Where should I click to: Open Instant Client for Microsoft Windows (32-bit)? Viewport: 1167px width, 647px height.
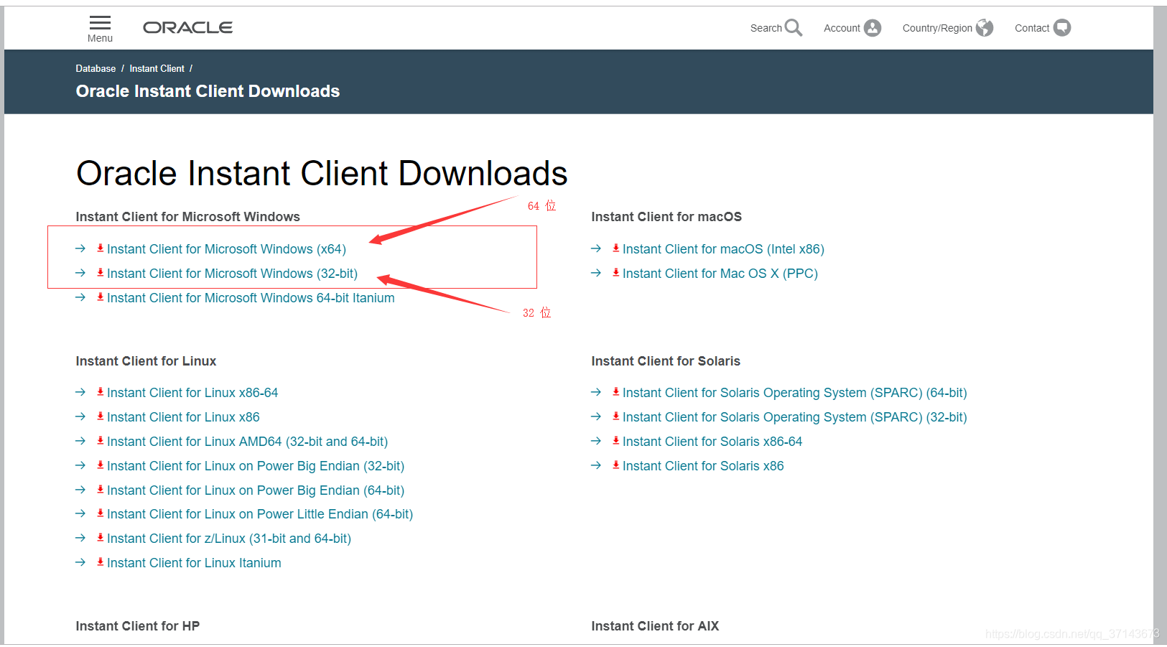click(232, 274)
